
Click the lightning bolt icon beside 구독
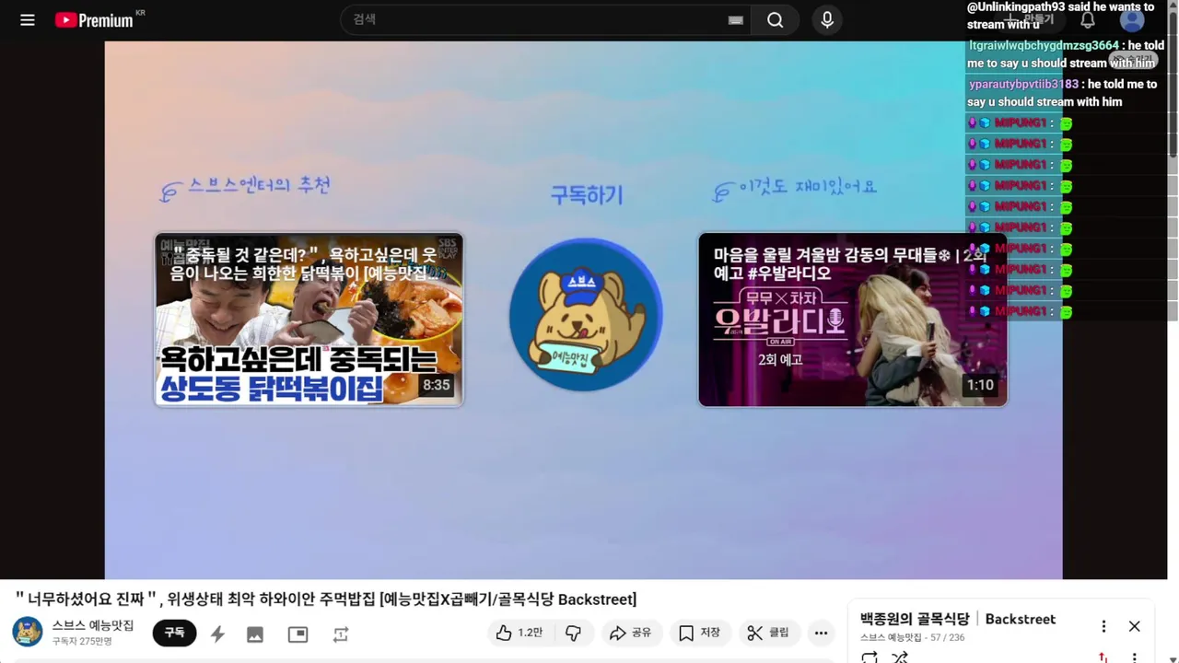click(217, 634)
